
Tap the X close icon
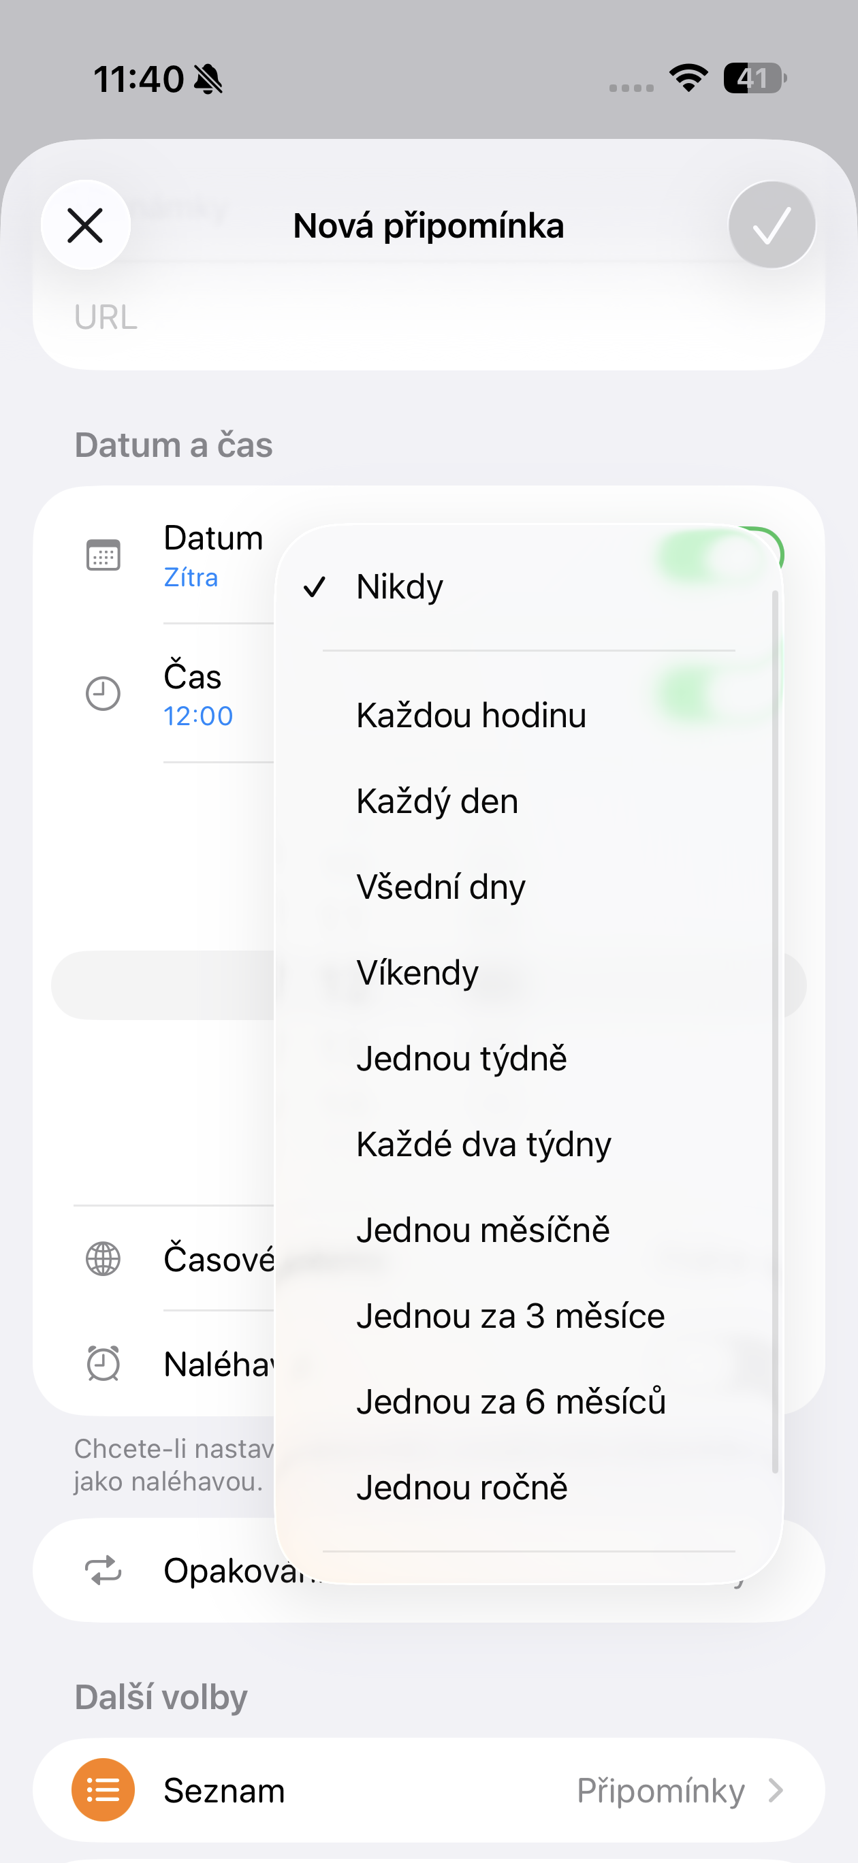[x=85, y=225]
